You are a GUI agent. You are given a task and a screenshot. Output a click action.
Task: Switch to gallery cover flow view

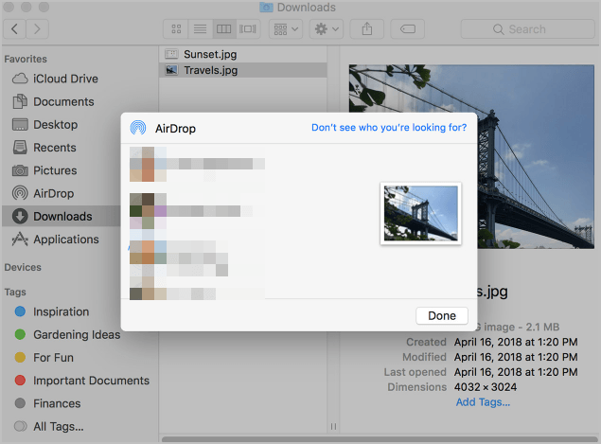(248, 29)
